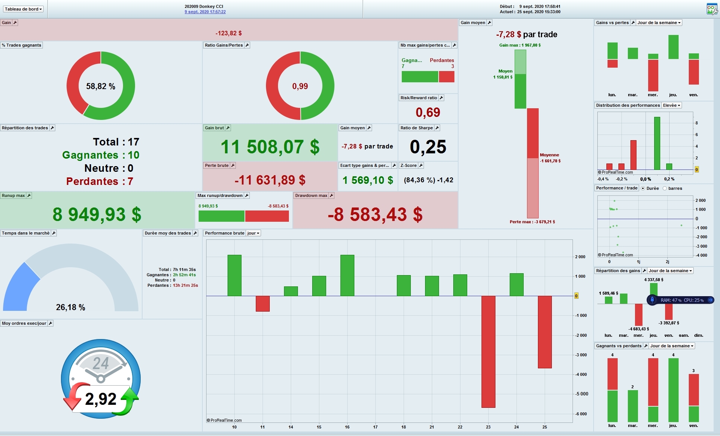Configure Max runup/drawdown with its wrench
This screenshot has width=720, height=436.
tap(247, 195)
